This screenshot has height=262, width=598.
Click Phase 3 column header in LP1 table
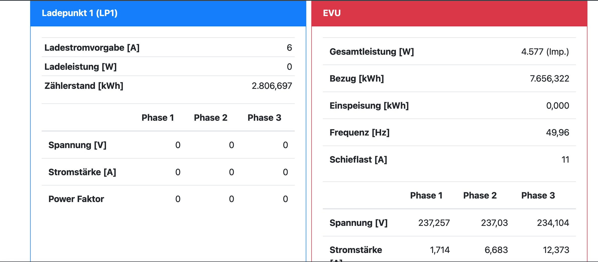pos(264,118)
